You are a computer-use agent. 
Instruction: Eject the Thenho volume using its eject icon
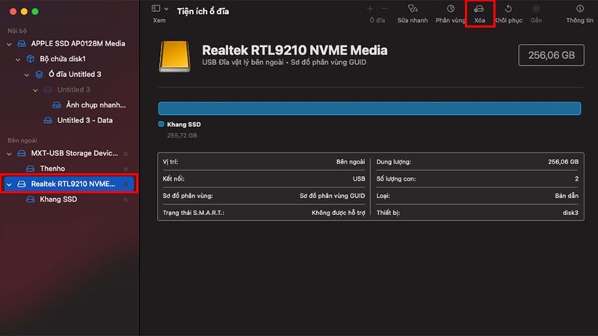[x=126, y=169]
